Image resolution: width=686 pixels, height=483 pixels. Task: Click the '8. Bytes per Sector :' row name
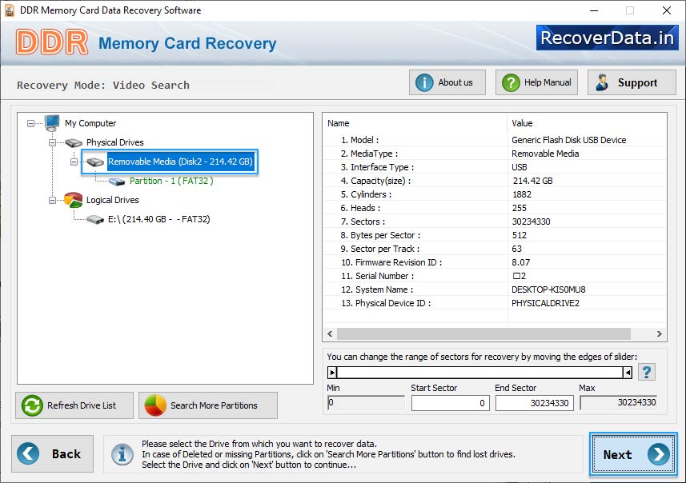[x=380, y=235]
